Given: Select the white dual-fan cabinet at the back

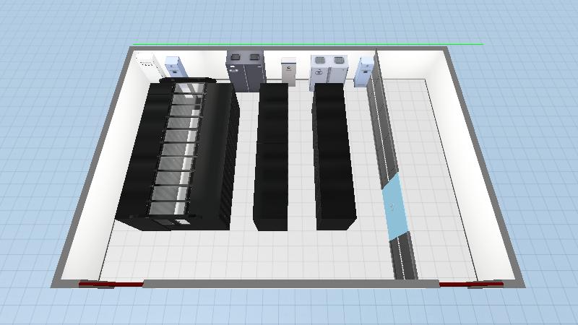Looking at the screenshot, I should 329,69.
